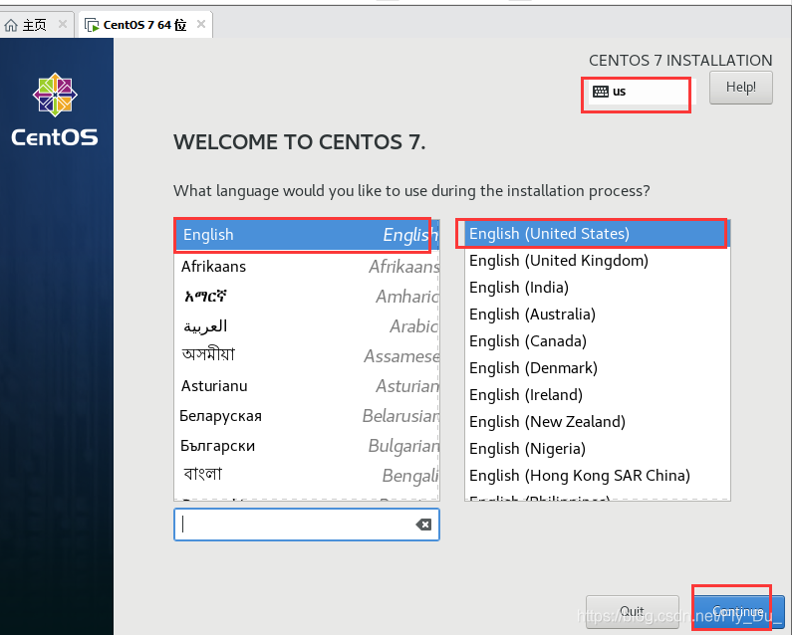Screen dimensions: 792x635
Task: Choose English (Hong Kong SAR China) locale
Action: [x=597, y=476]
